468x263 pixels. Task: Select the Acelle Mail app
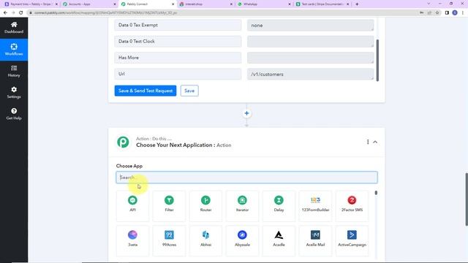[315, 240]
